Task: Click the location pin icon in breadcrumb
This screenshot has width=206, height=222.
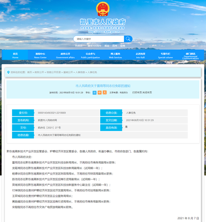Action: 8,72
